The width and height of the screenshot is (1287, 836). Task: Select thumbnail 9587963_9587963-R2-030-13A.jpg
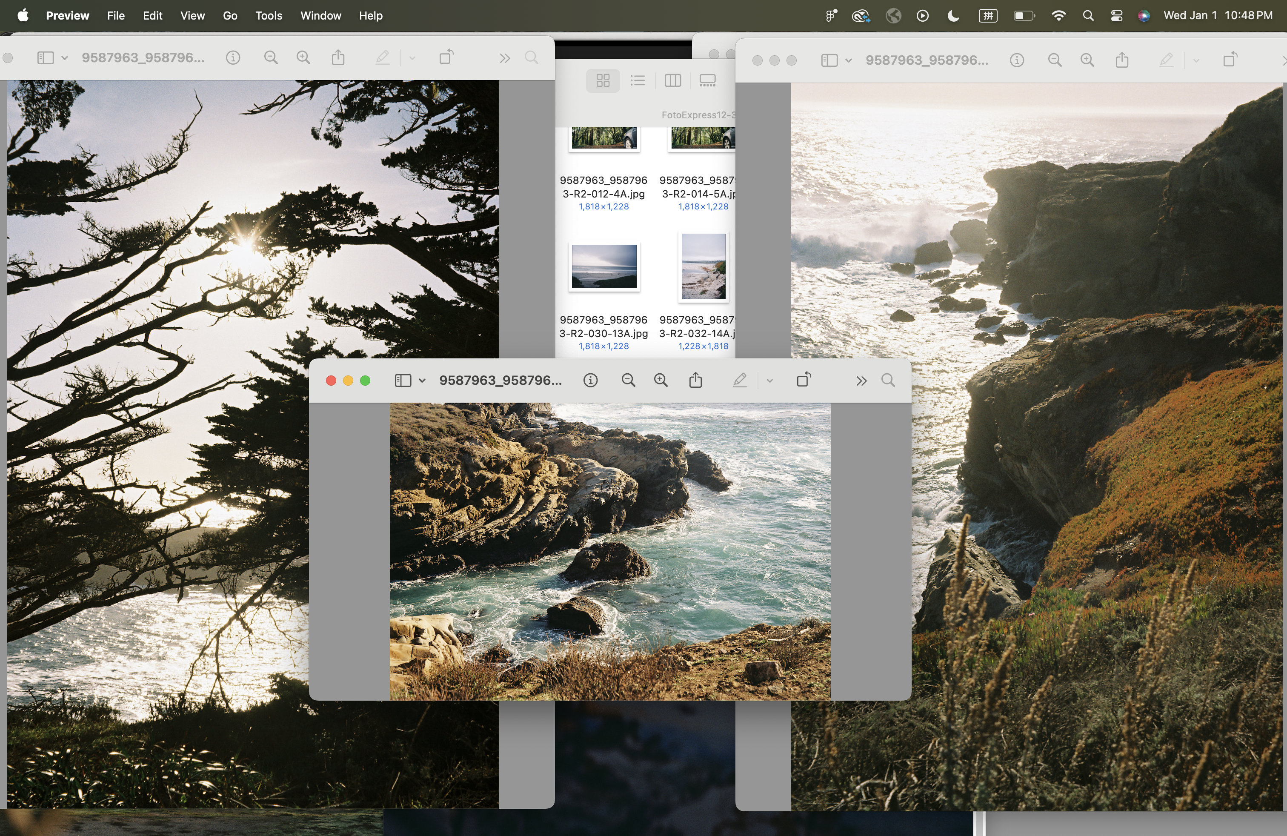pos(604,266)
